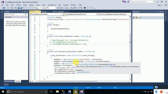This screenshot has width=168, height=94.
Task: Click the Find in Files toolbar icon
Action: 66,8
